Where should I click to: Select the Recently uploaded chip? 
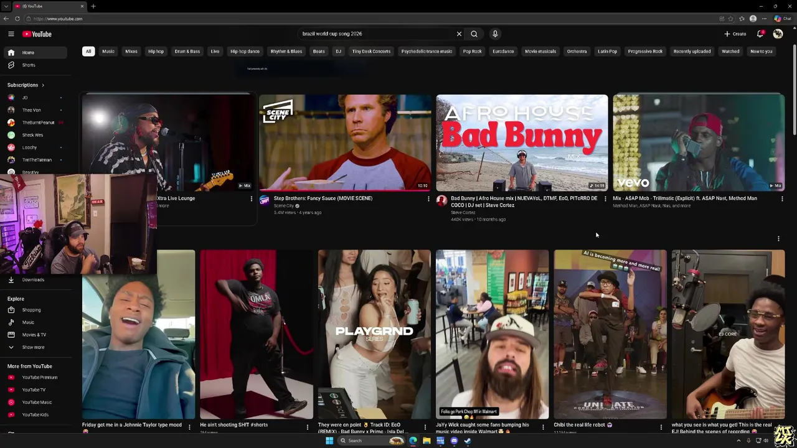click(x=692, y=52)
